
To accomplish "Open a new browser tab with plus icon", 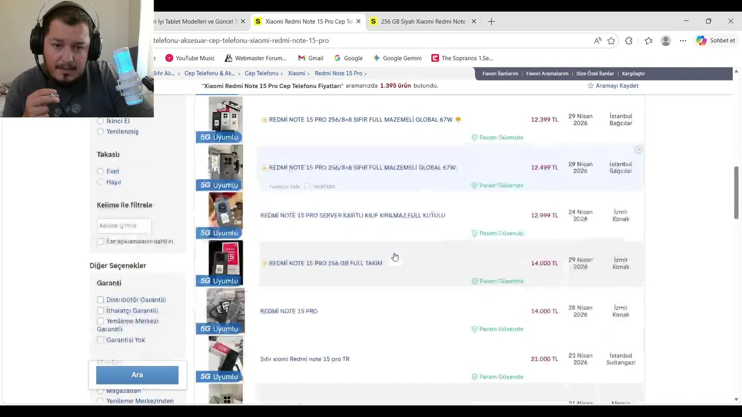I will [x=491, y=21].
